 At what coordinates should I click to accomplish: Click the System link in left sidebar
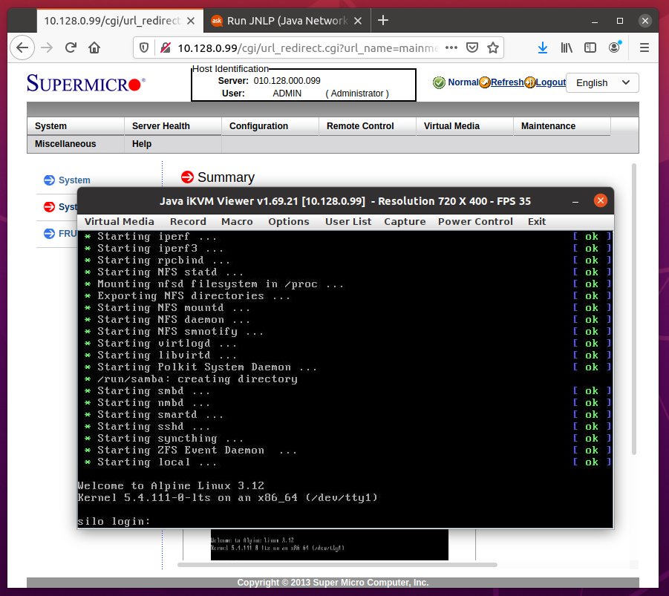(74, 180)
